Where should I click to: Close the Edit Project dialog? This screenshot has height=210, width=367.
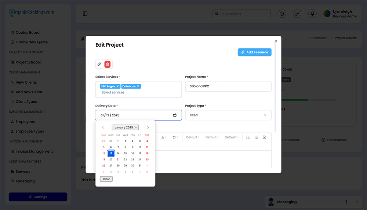pyautogui.click(x=276, y=41)
